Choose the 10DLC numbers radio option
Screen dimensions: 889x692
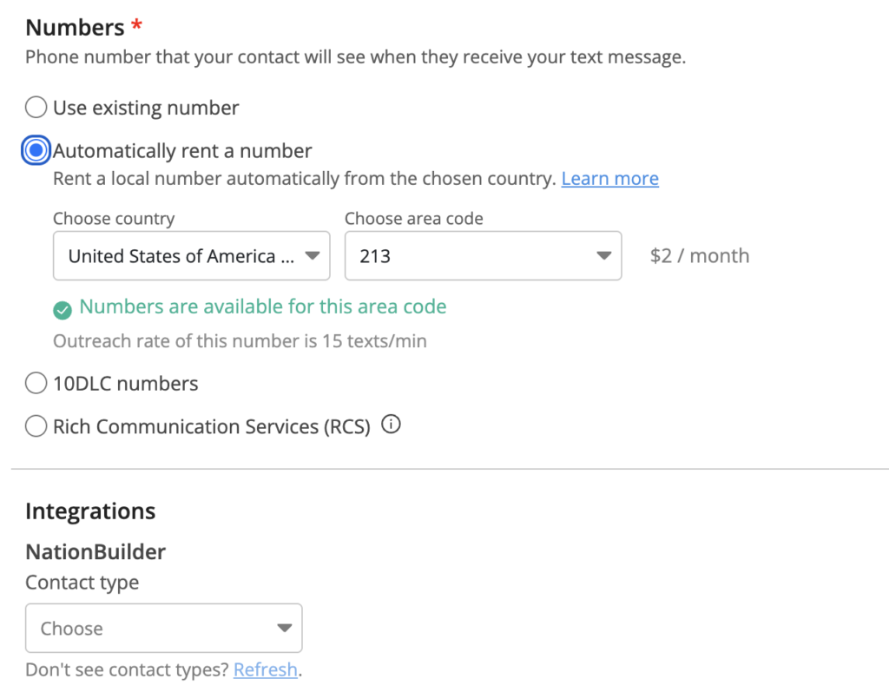pos(36,383)
